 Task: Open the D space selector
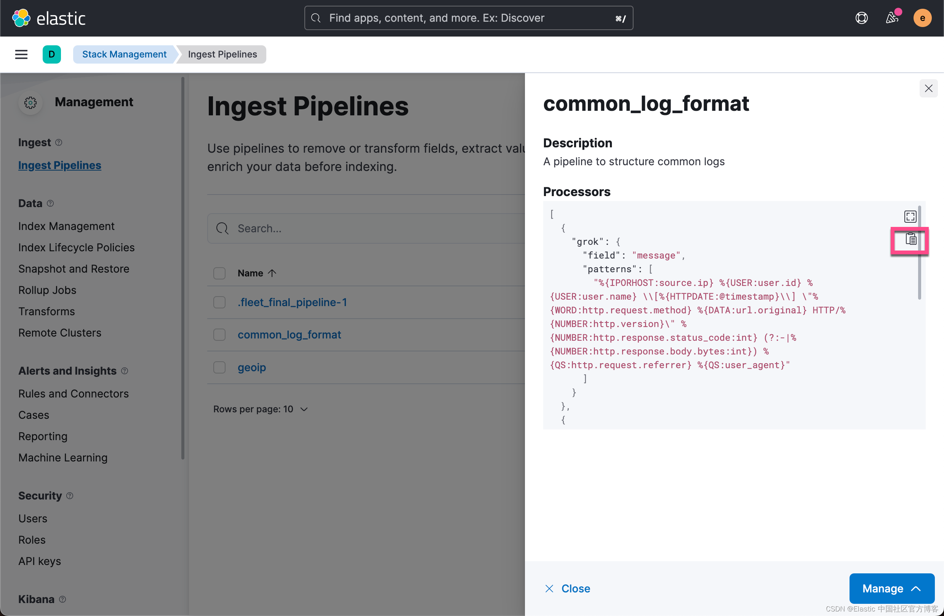tap(51, 54)
